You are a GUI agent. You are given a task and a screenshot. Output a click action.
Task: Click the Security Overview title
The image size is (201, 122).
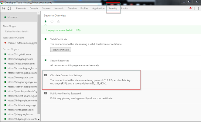coord(55,15)
